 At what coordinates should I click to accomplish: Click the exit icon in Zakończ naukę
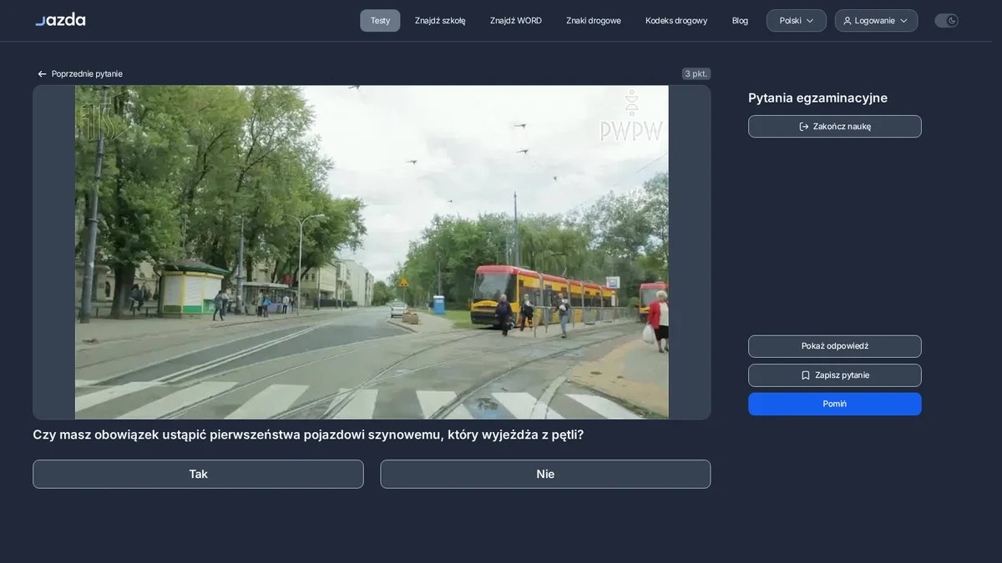(x=804, y=127)
